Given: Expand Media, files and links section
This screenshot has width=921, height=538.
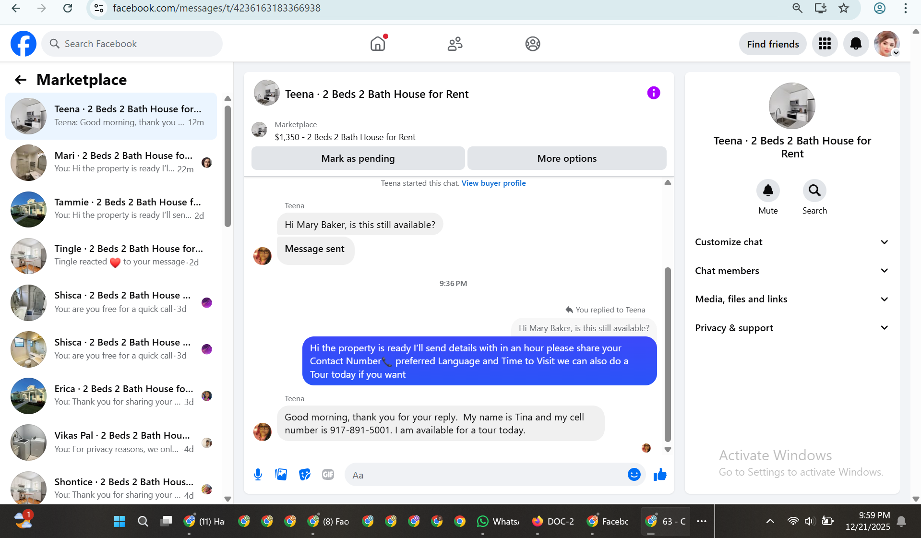Looking at the screenshot, I should click(x=792, y=299).
